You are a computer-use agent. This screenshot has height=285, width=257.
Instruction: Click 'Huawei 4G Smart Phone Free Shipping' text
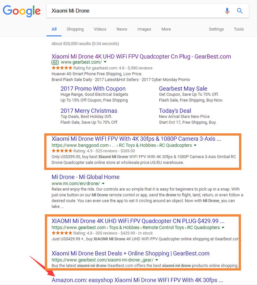pyautogui.click(x=97, y=74)
